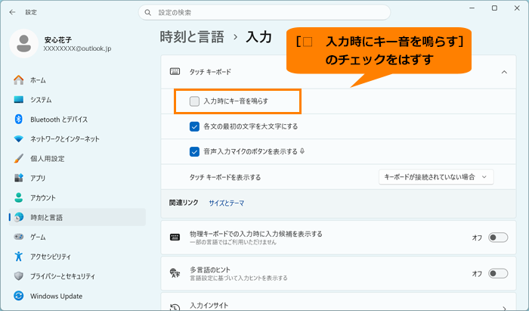This screenshot has width=529, height=311.
Task: Click the 入力インサイト label text
Action: point(209,305)
